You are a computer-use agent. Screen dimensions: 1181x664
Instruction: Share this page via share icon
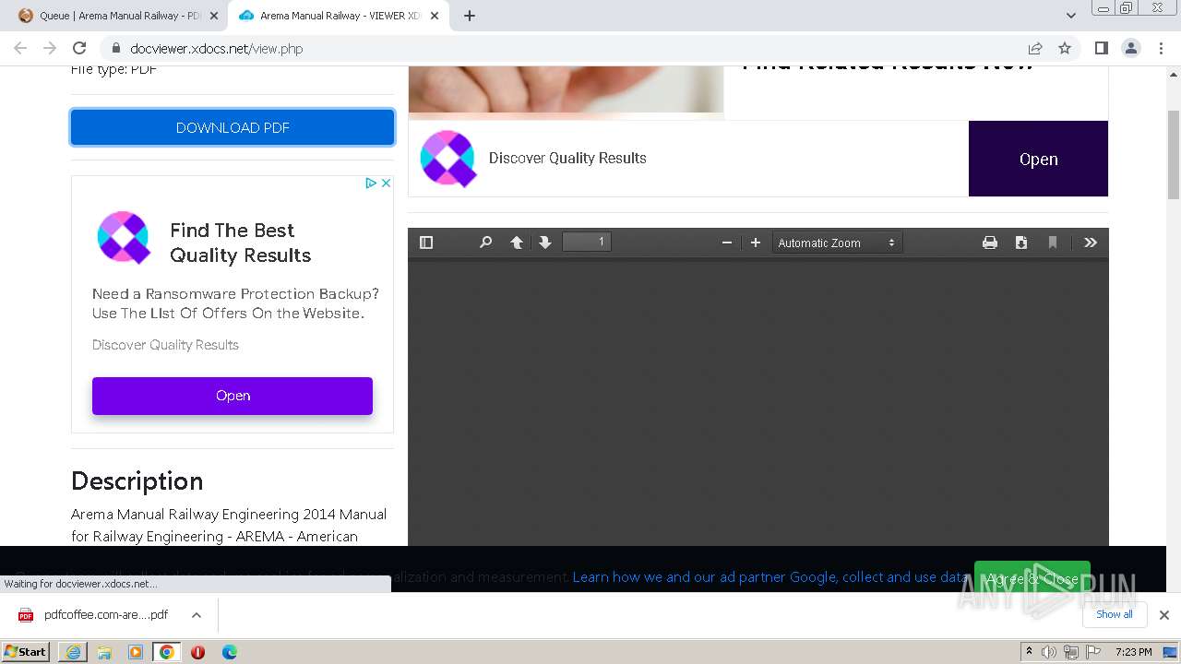pos(1035,48)
